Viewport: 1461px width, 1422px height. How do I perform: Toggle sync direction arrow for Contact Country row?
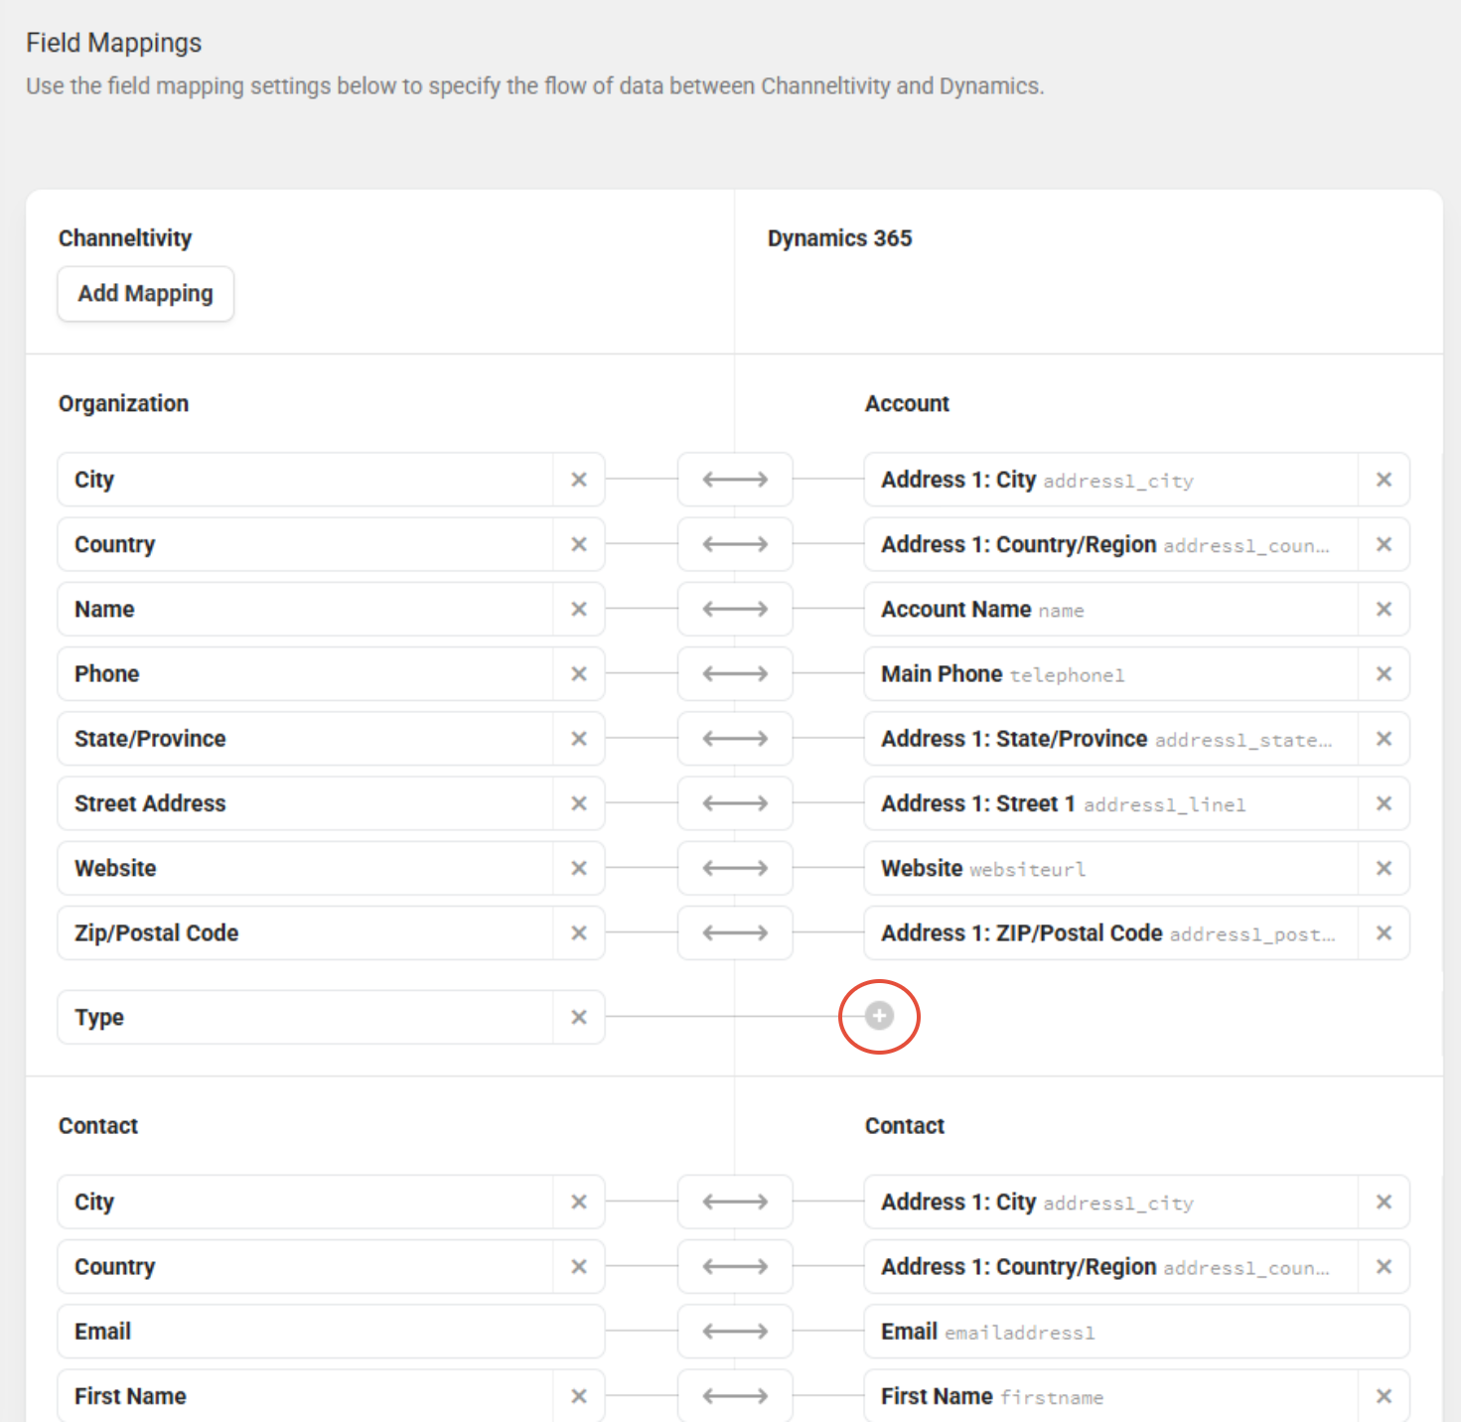pyautogui.click(x=735, y=1267)
